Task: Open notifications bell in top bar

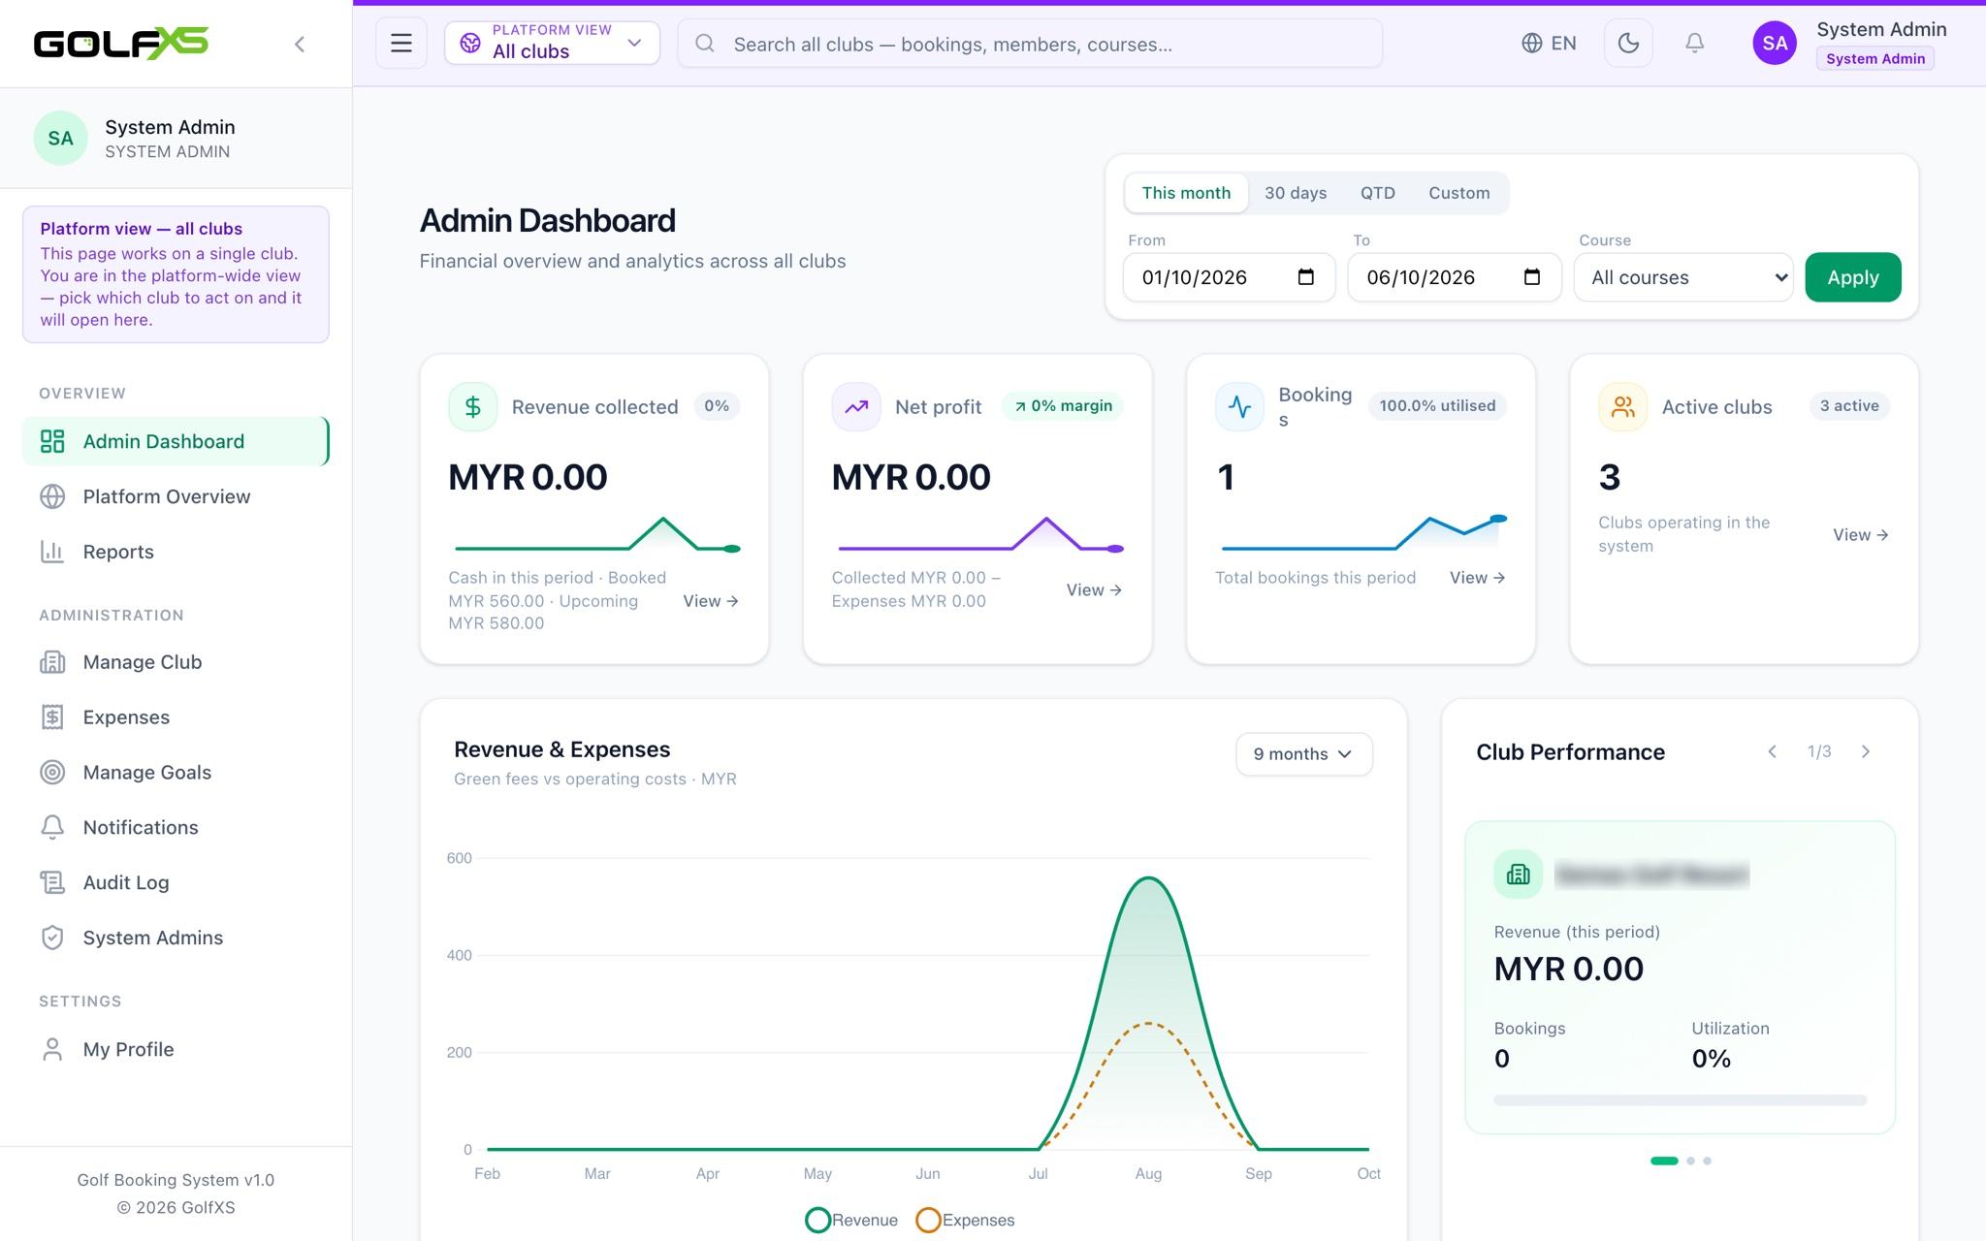Action: tap(1694, 43)
